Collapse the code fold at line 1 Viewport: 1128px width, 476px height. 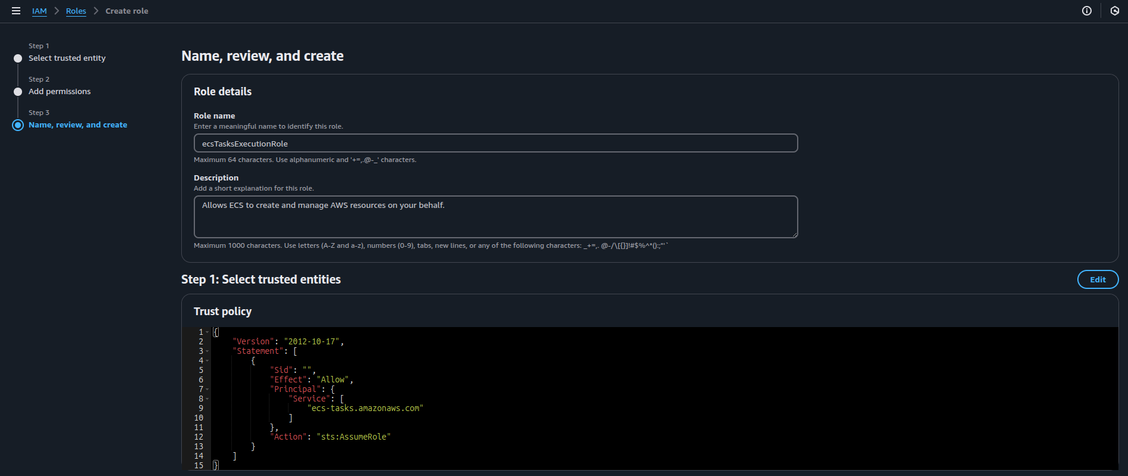point(207,332)
